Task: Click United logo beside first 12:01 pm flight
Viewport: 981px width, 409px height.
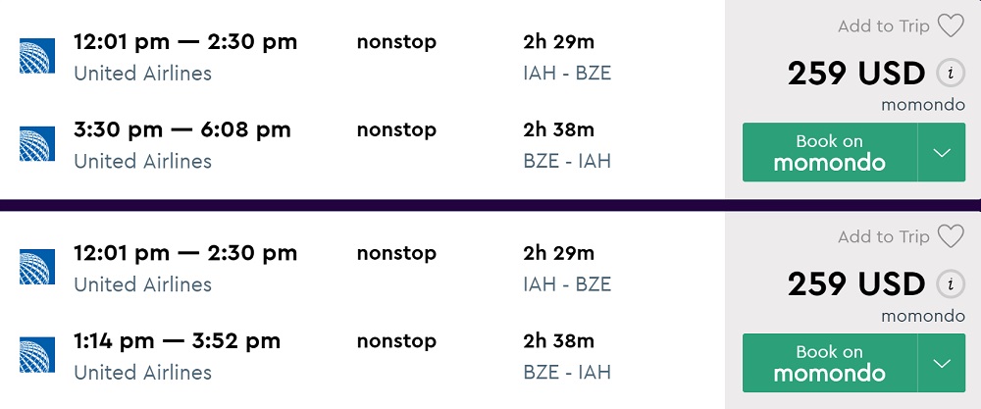Action: pyautogui.click(x=36, y=56)
